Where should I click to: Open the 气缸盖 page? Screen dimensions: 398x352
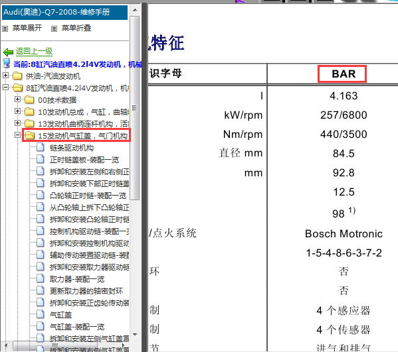(x=60, y=315)
